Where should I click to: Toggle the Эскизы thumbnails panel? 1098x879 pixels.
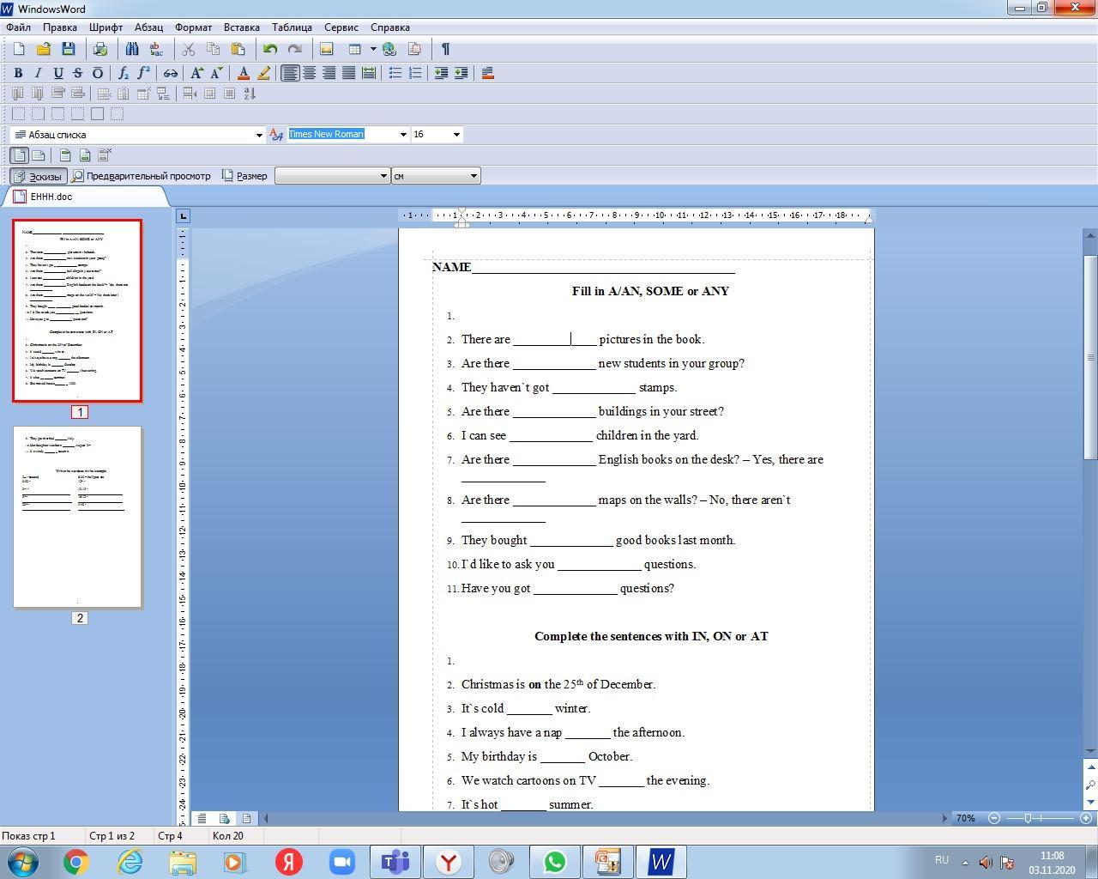pos(37,176)
